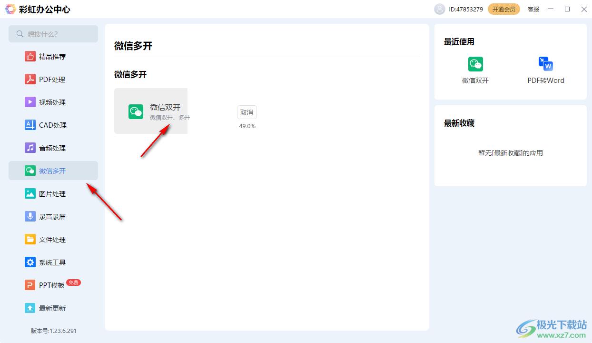Click the thumbs-up 精品推荐 icon
This screenshot has width=592, height=343.
30,57
